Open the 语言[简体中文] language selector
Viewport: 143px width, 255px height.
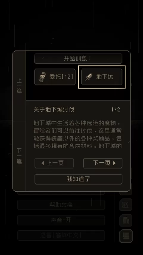(x=61, y=235)
